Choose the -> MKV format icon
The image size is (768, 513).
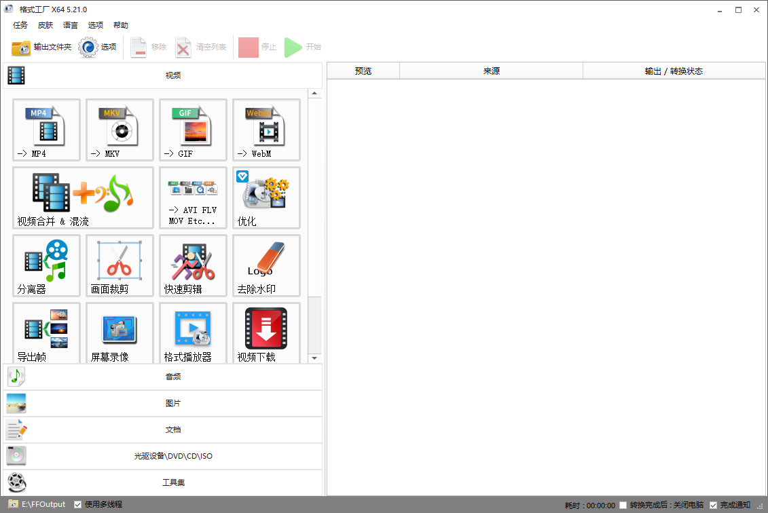tap(120, 130)
